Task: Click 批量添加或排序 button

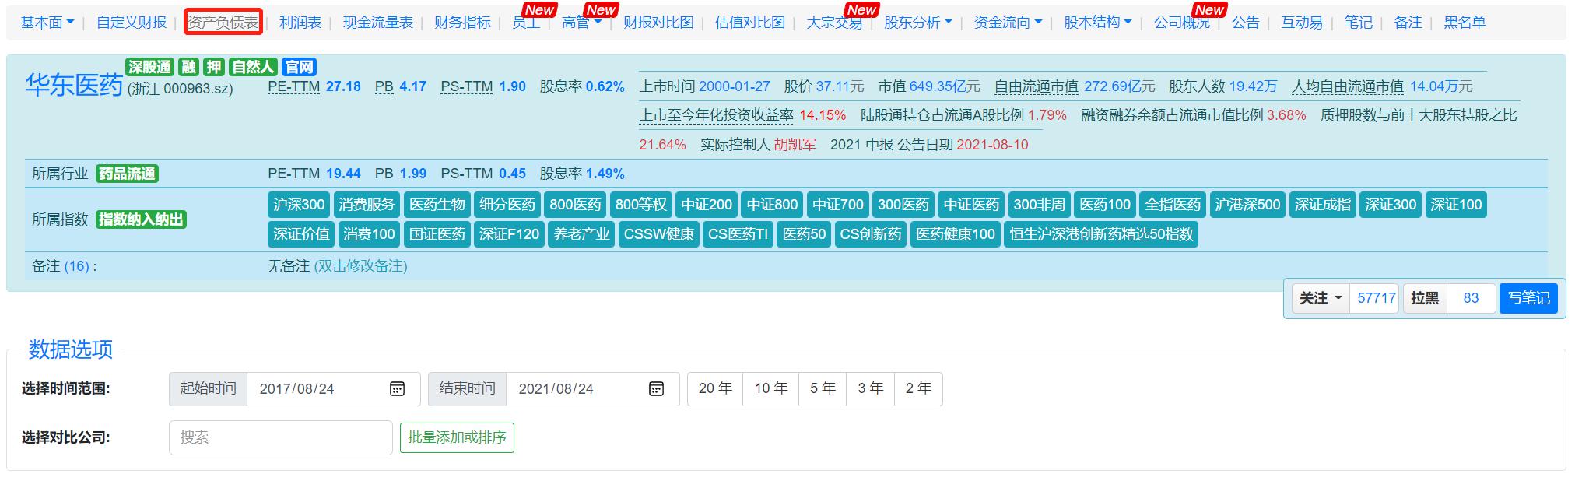Action: pyautogui.click(x=457, y=437)
